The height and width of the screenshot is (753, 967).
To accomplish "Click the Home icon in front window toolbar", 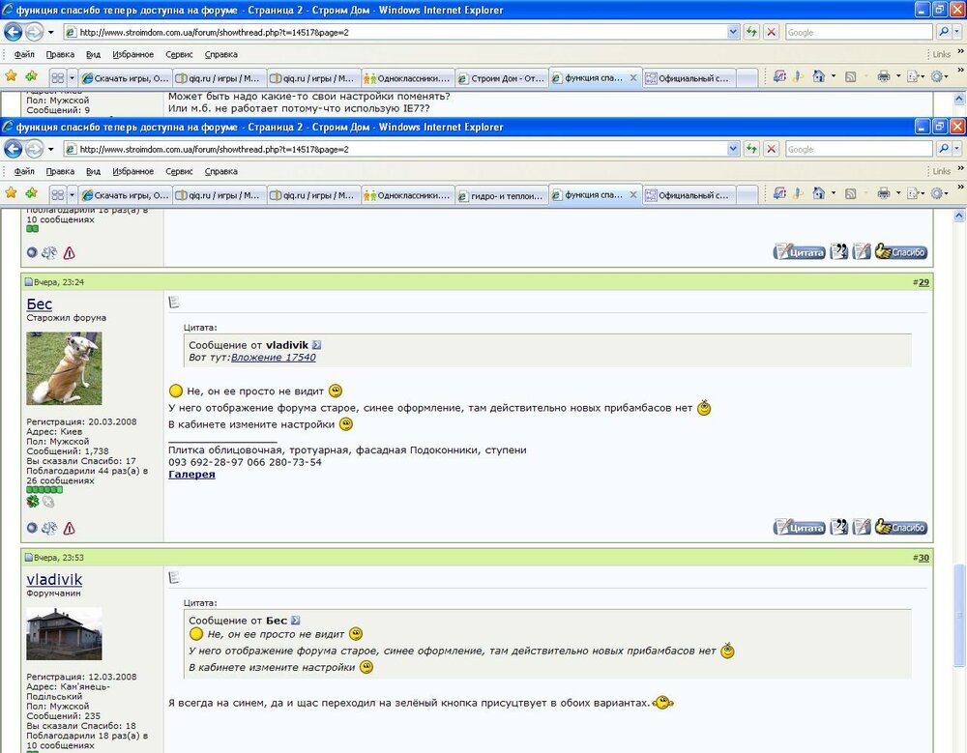I will tap(818, 193).
